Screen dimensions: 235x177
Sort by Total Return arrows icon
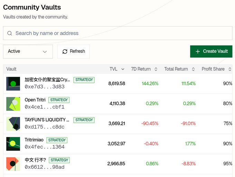pos(193,69)
